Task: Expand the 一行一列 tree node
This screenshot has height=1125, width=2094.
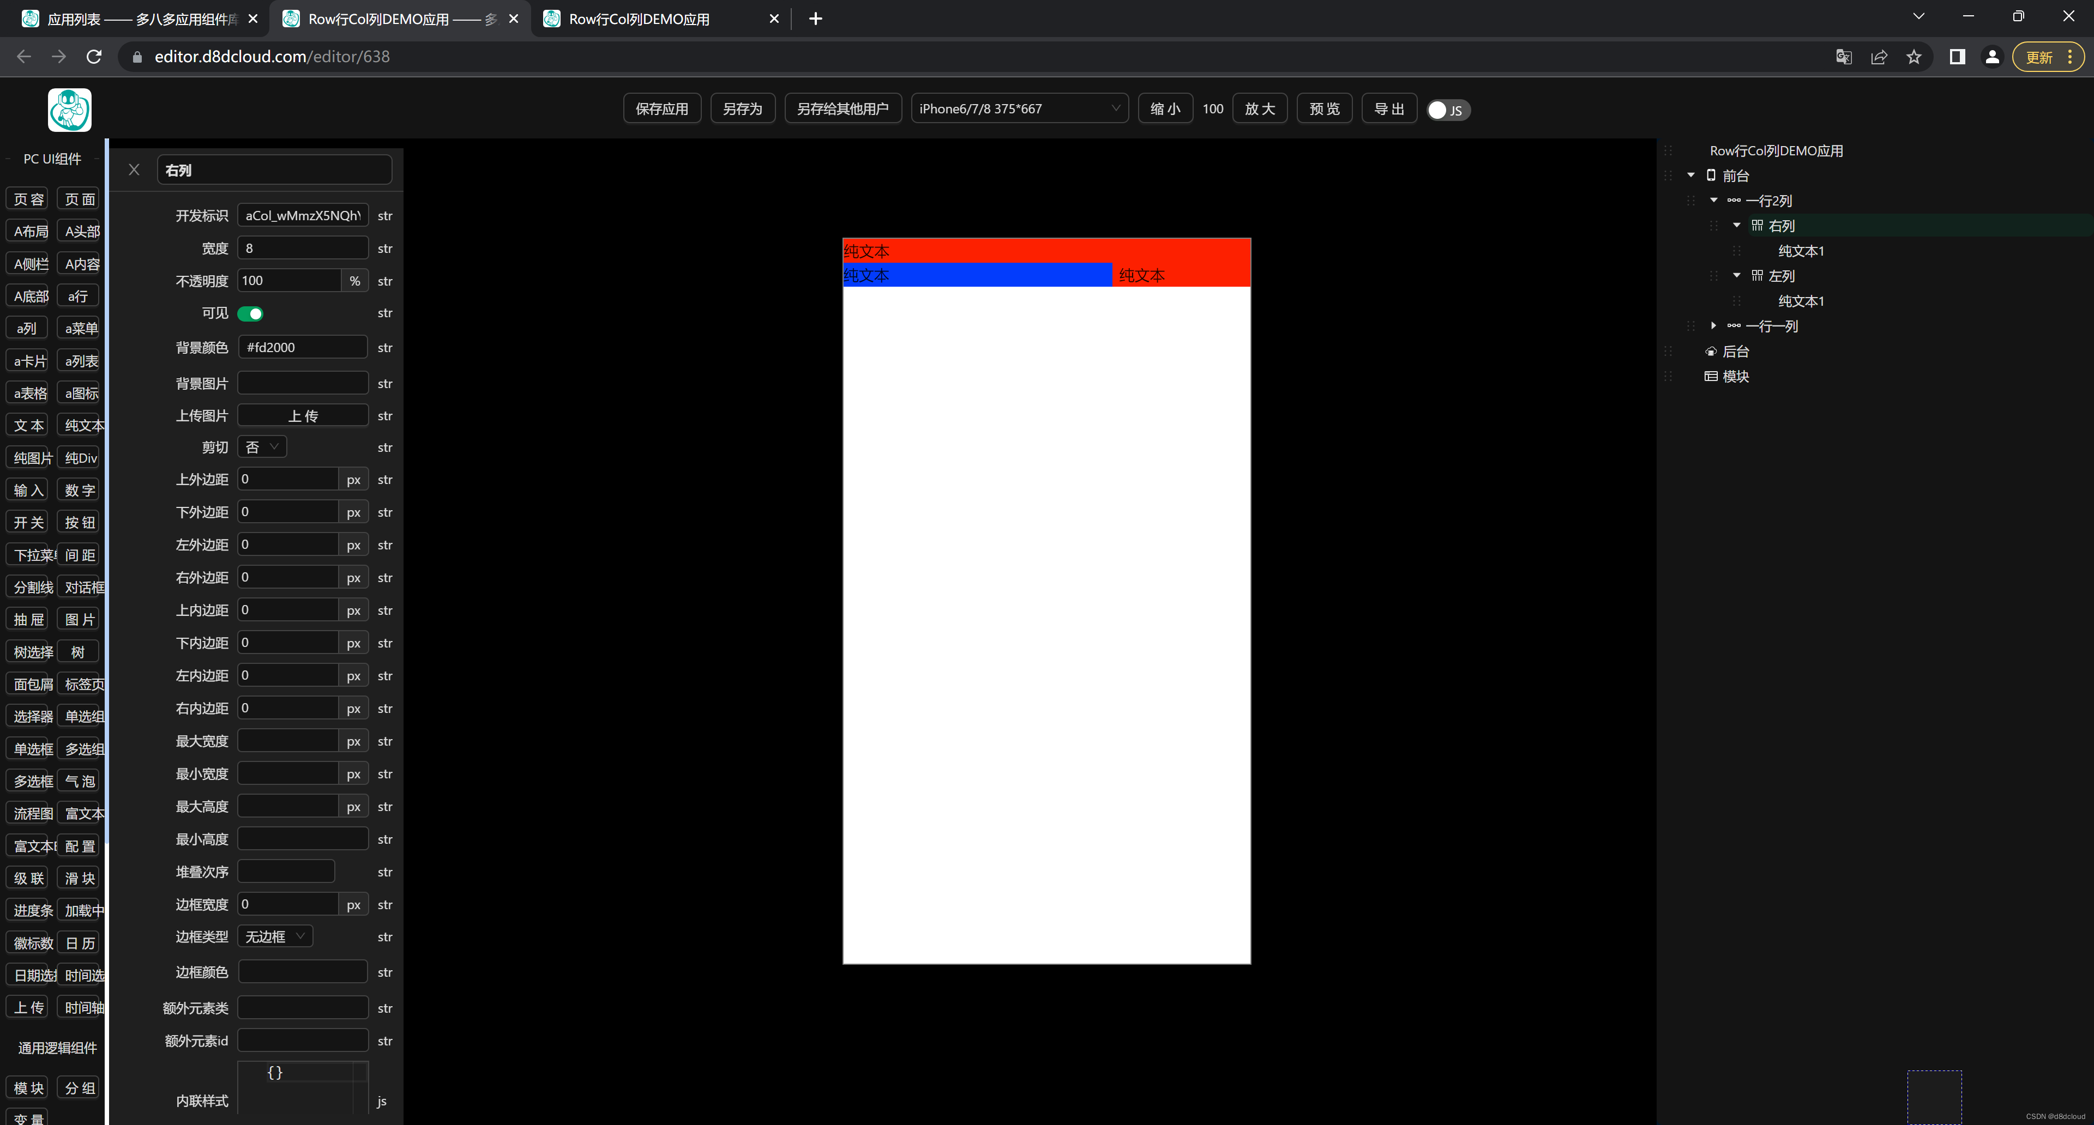Action: [1713, 326]
